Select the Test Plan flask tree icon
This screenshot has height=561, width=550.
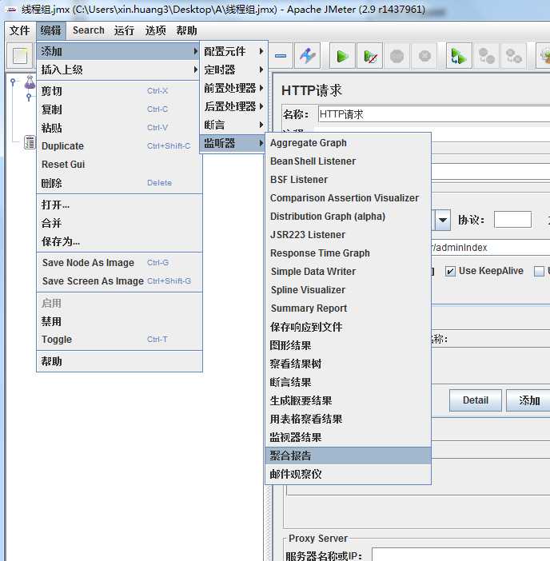30,82
